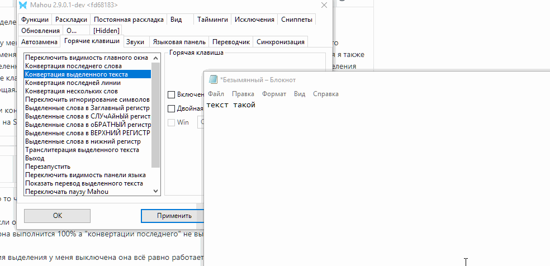Open Notepad Формат menu
The image size is (550, 266).
274,94
